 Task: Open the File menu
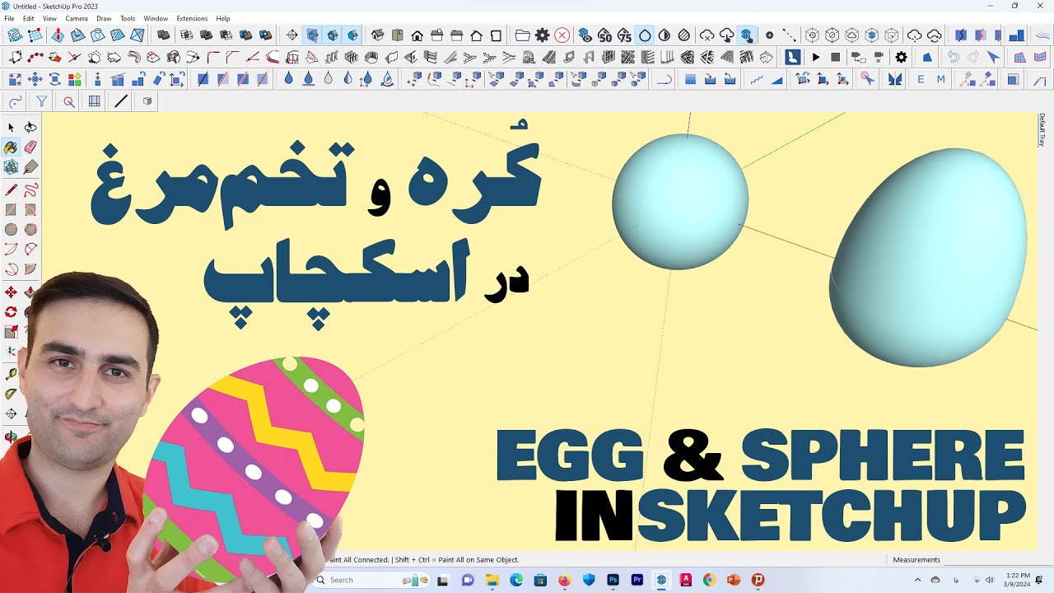click(x=9, y=18)
